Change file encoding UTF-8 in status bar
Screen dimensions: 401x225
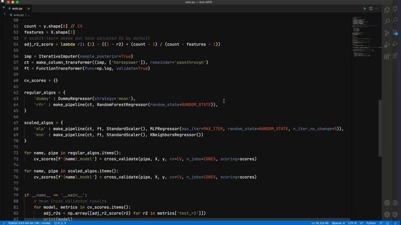[352, 223]
